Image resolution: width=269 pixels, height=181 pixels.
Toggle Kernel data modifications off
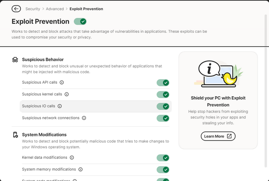(x=163, y=158)
